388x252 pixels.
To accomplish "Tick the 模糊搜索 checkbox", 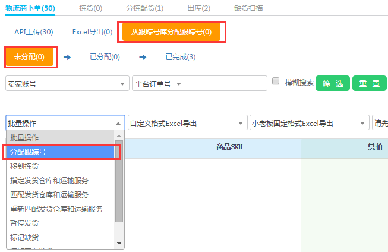I will click(x=276, y=81).
